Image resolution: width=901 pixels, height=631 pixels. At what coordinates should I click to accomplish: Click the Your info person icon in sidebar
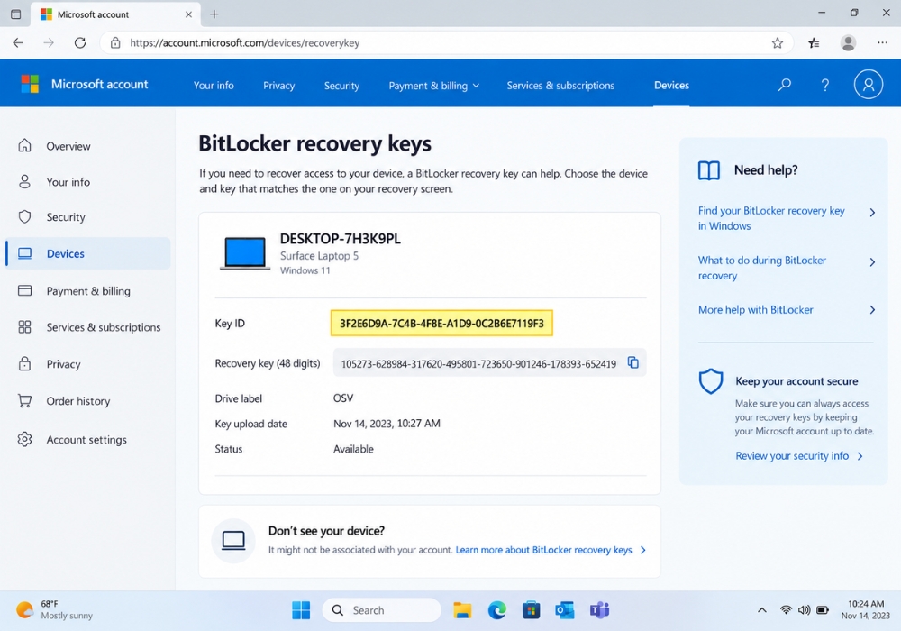click(24, 181)
